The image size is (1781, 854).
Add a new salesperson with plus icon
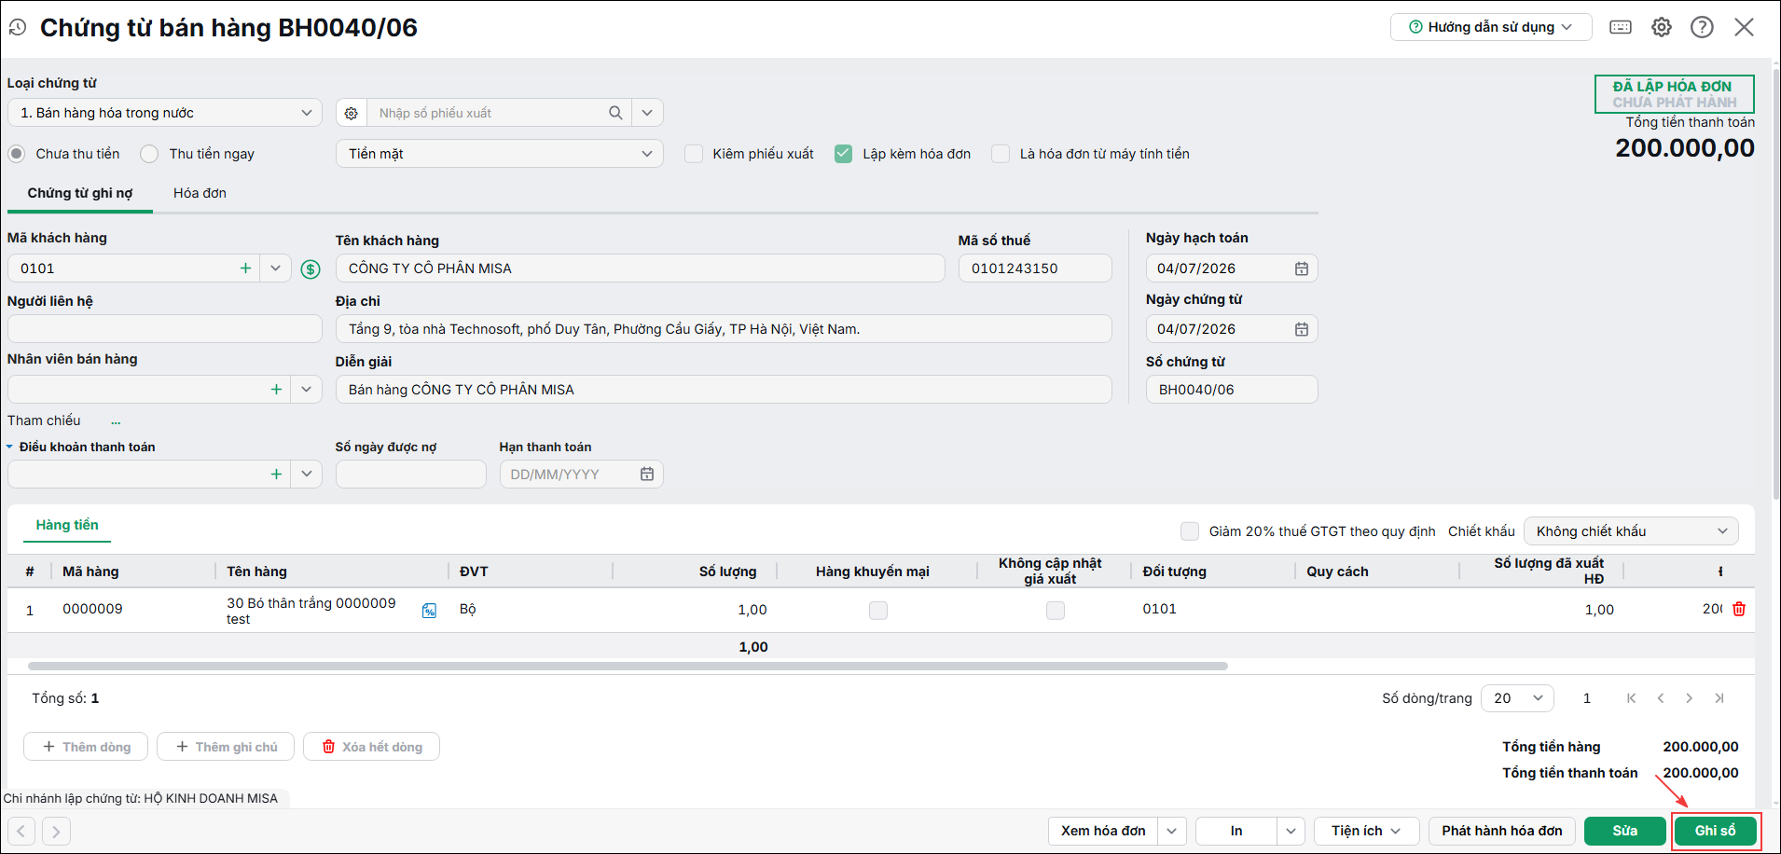[276, 390]
